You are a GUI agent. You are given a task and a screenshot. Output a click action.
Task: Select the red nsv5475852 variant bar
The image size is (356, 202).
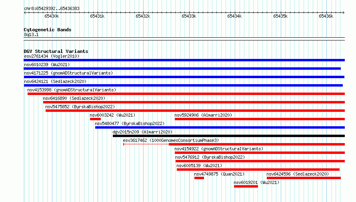(195, 111)
